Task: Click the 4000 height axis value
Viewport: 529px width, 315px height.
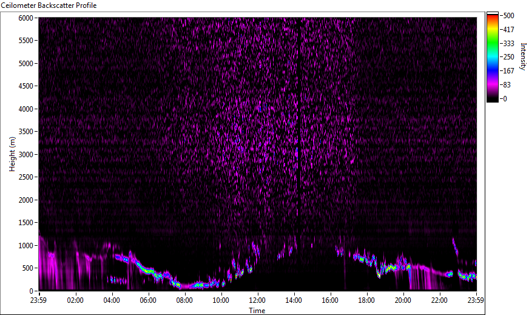Action: click(x=25, y=109)
